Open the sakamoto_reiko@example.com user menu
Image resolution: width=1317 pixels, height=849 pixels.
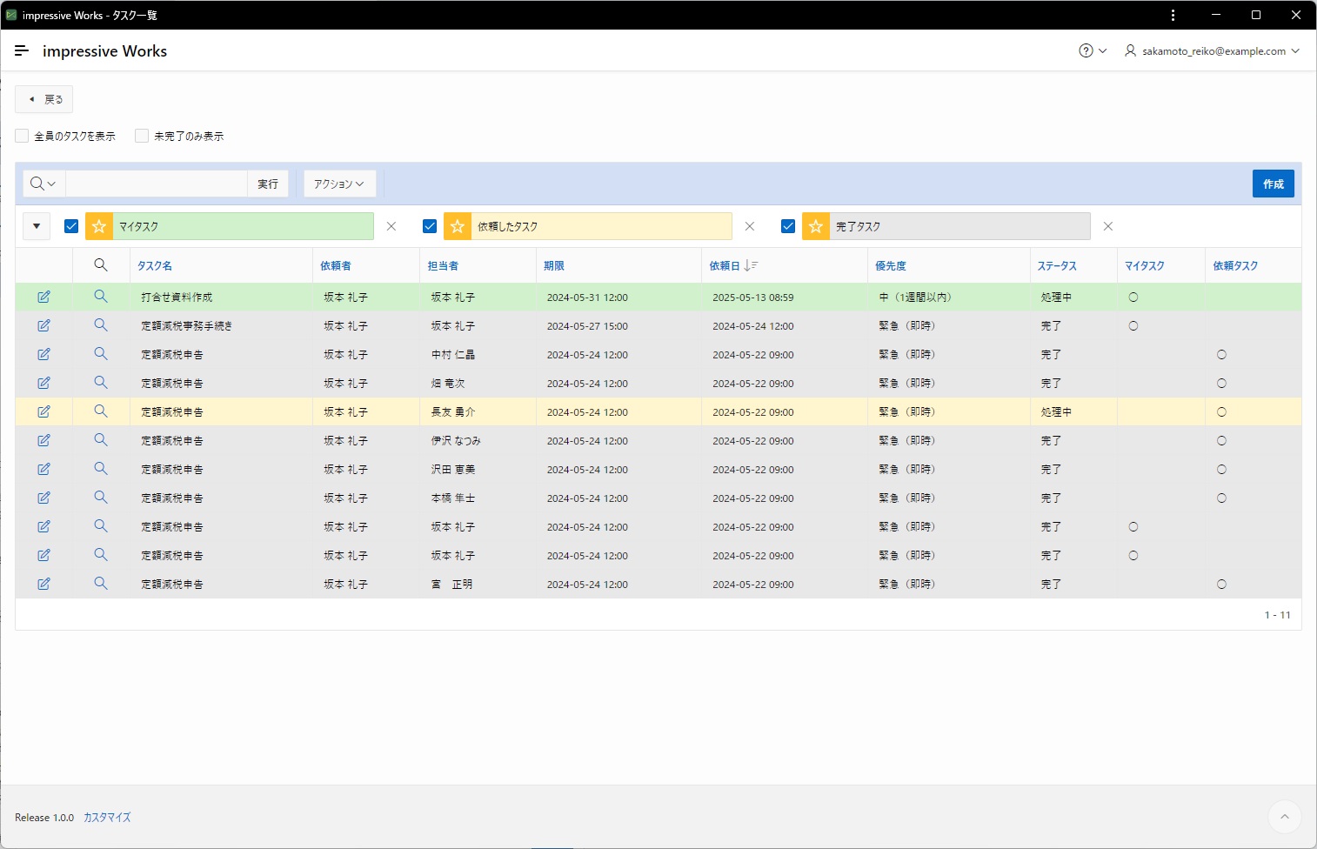(1212, 51)
